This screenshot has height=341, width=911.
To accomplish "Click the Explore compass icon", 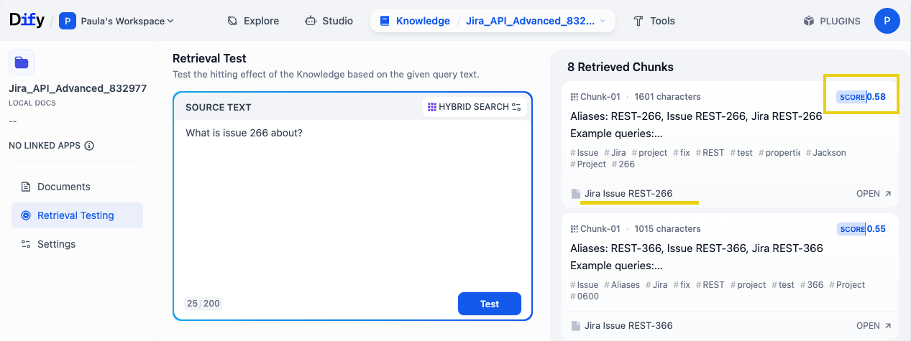I will pos(232,21).
